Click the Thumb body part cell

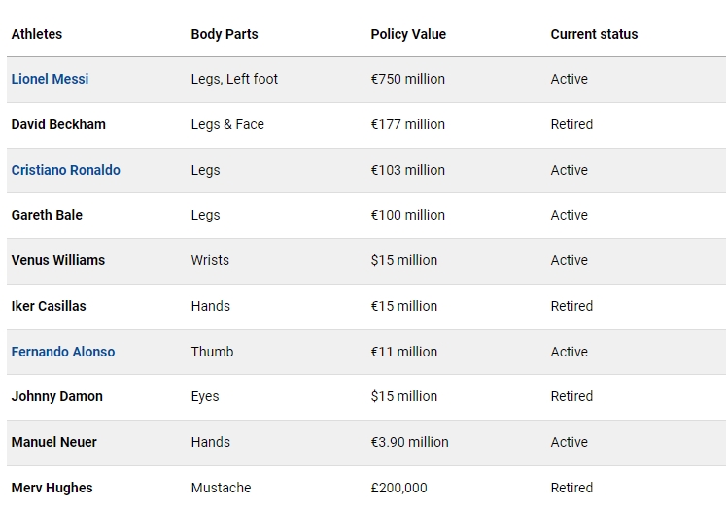click(x=212, y=352)
